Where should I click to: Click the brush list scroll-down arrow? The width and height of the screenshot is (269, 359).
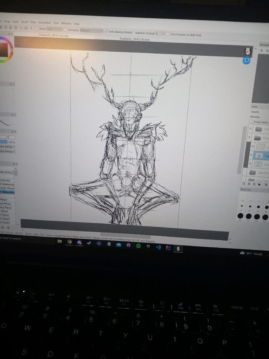tap(18, 224)
